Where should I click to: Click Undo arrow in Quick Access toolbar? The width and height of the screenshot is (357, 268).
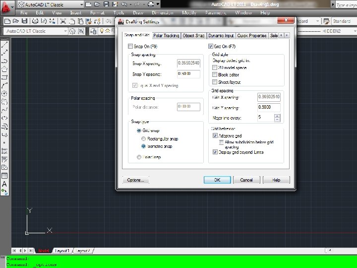124,4
